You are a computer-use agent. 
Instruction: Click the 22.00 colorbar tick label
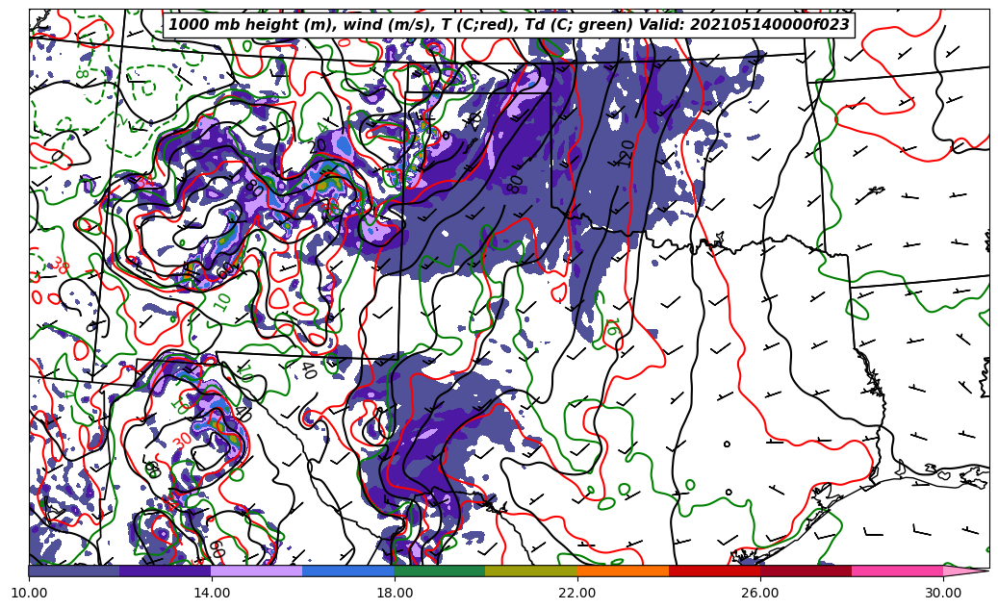click(577, 593)
